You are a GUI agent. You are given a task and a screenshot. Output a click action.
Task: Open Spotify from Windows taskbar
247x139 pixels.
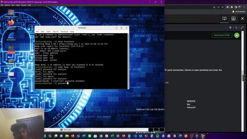(157, 136)
